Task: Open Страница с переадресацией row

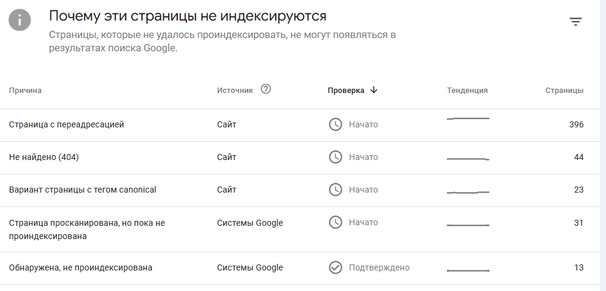Action: [67, 124]
